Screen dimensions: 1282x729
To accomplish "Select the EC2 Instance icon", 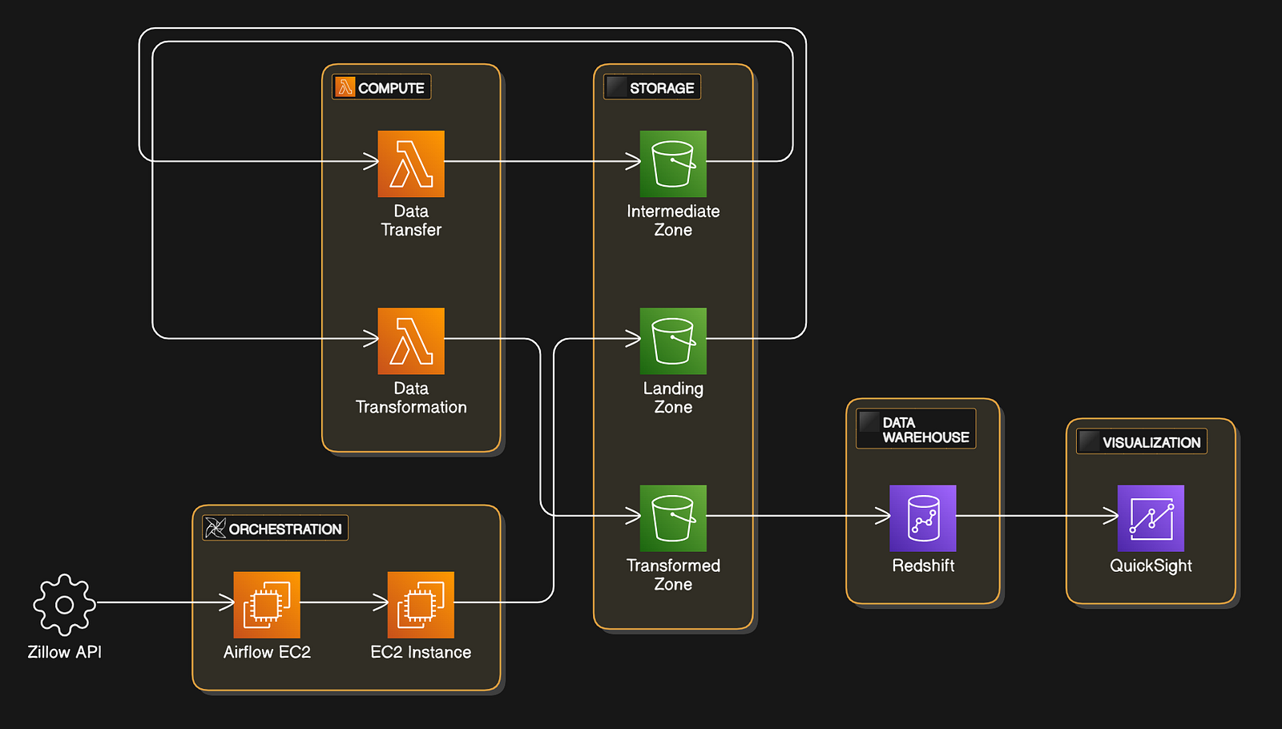I will [421, 604].
